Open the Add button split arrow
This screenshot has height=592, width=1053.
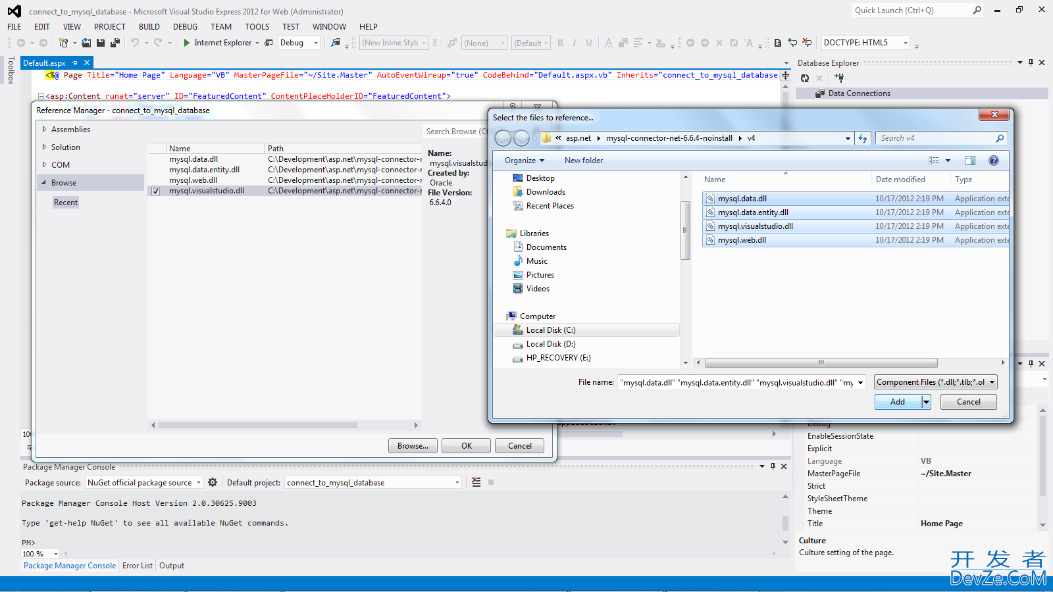pos(926,402)
